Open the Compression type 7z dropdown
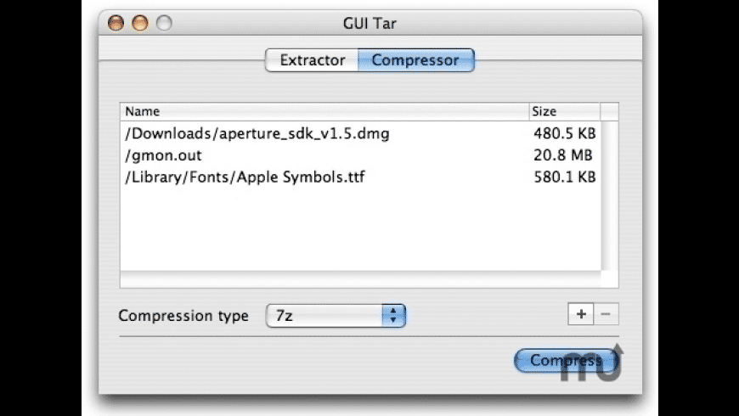The height and width of the screenshot is (416, 739). click(x=336, y=316)
